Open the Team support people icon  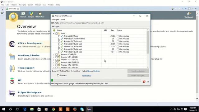click(12, 69)
